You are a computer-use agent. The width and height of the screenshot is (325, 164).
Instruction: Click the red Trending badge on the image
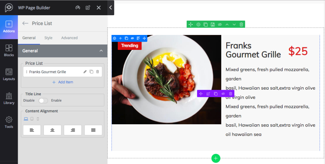(129, 45)
